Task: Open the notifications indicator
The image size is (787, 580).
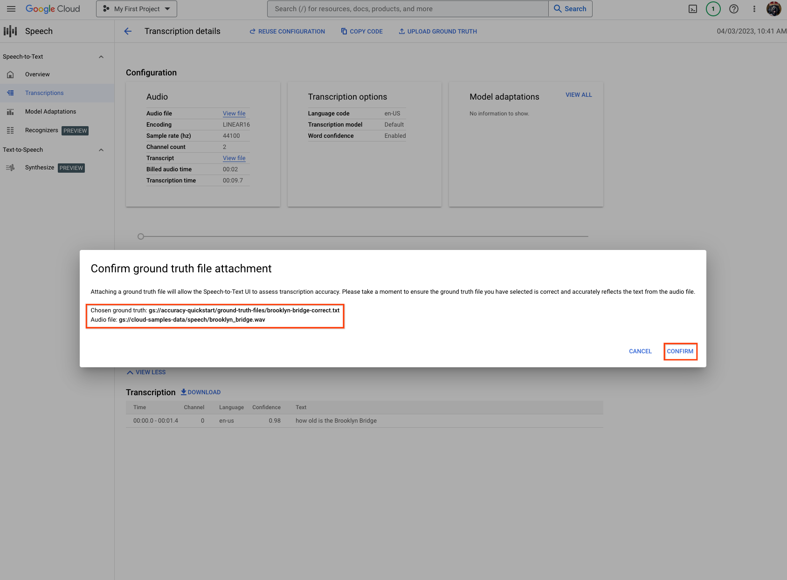Action: 712,8
